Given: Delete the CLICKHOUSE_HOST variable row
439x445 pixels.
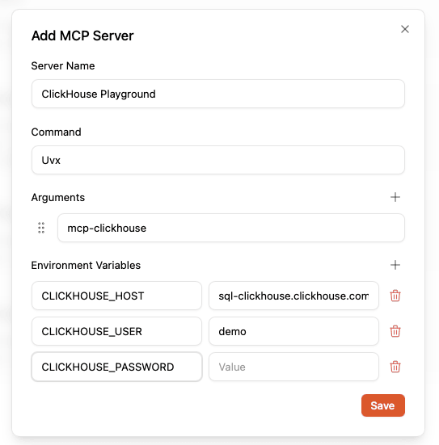Looking at the screenshot, I should (x=395, y=296).
